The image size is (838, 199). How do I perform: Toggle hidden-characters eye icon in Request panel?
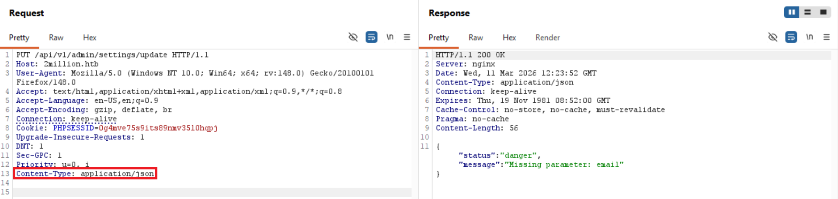(x=353, y=37)
